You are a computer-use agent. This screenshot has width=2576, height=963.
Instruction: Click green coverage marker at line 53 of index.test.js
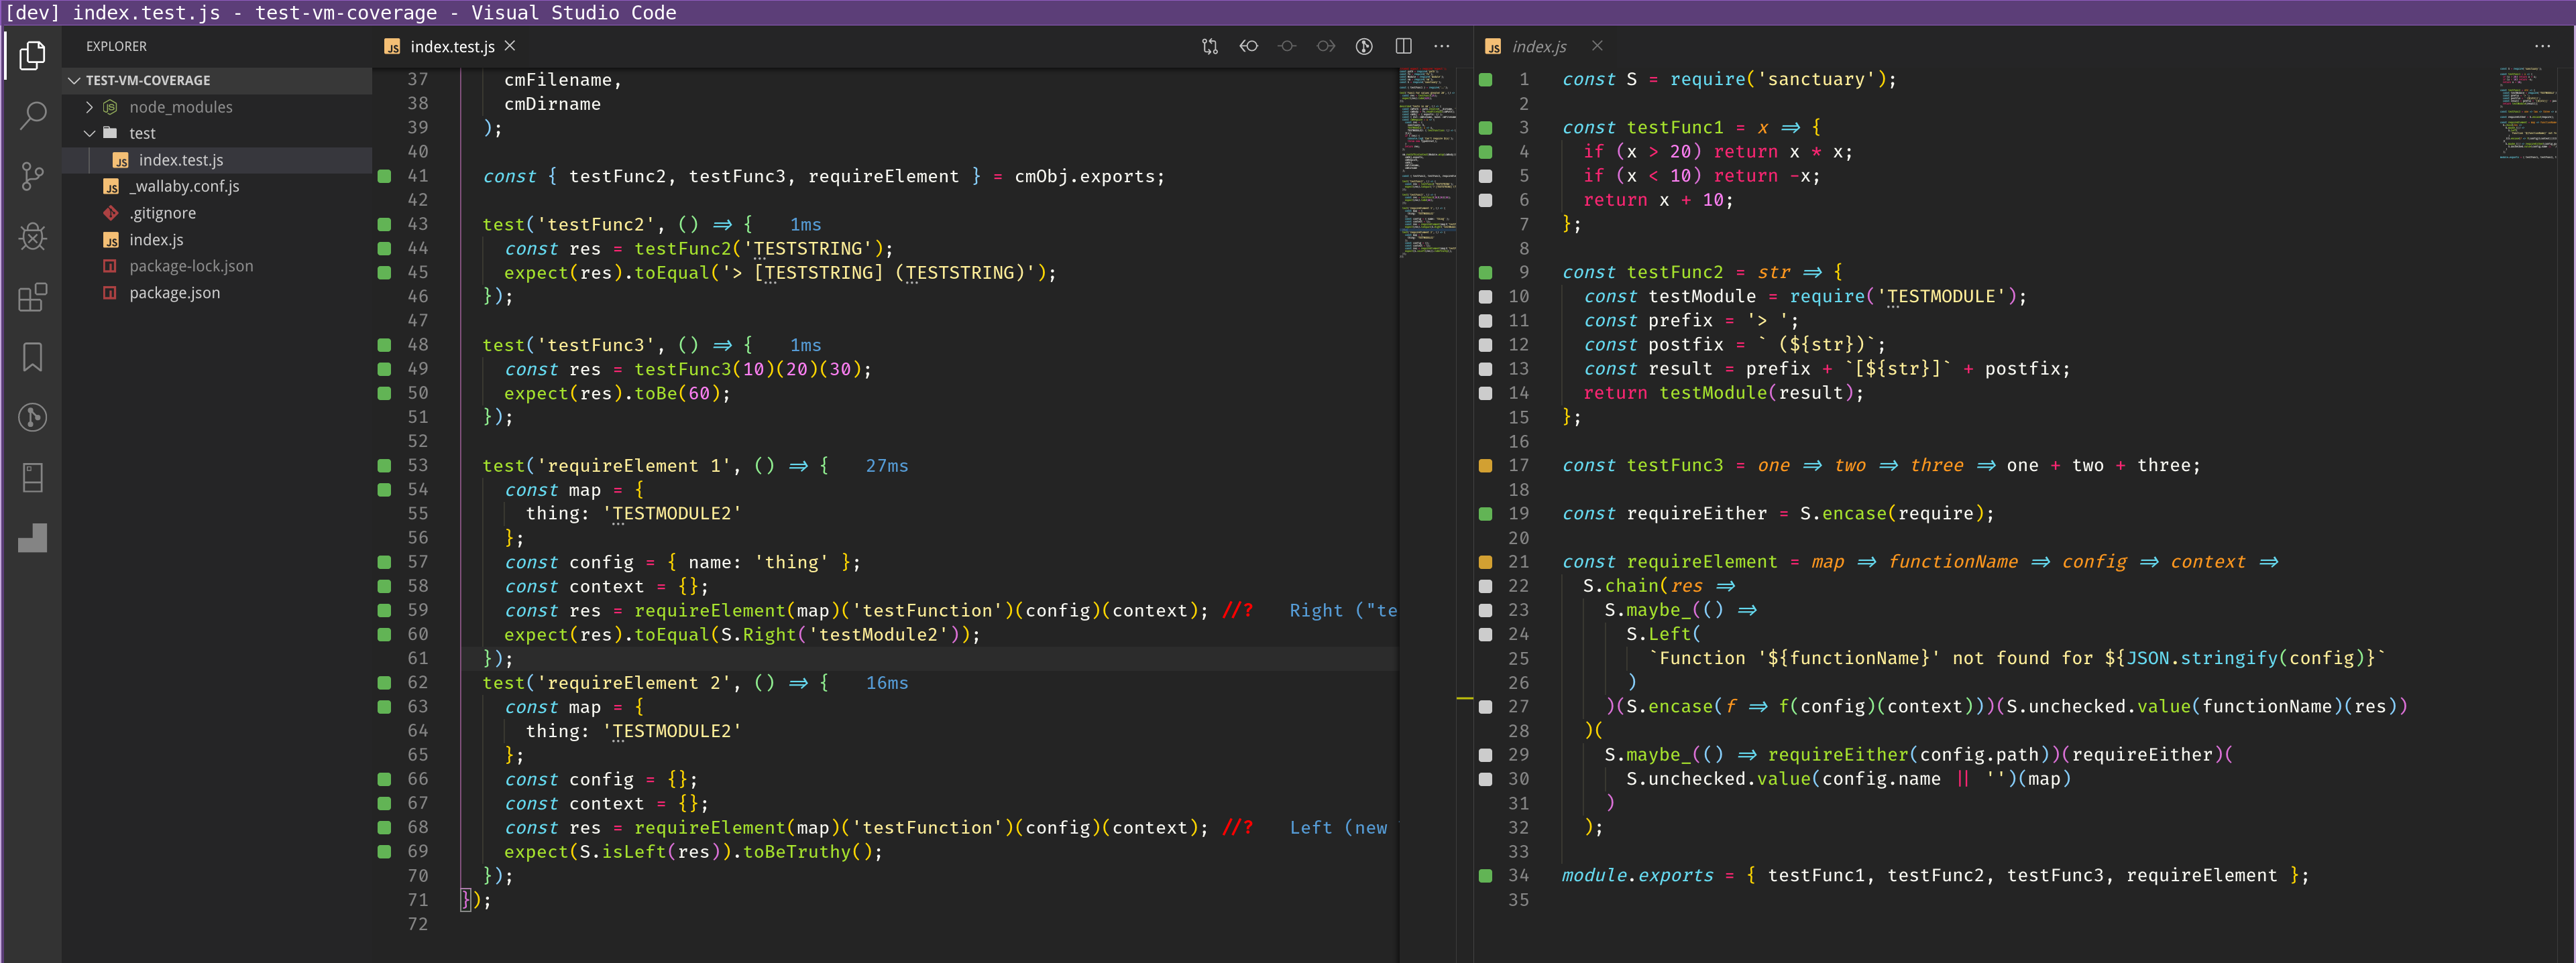[384, 466]
